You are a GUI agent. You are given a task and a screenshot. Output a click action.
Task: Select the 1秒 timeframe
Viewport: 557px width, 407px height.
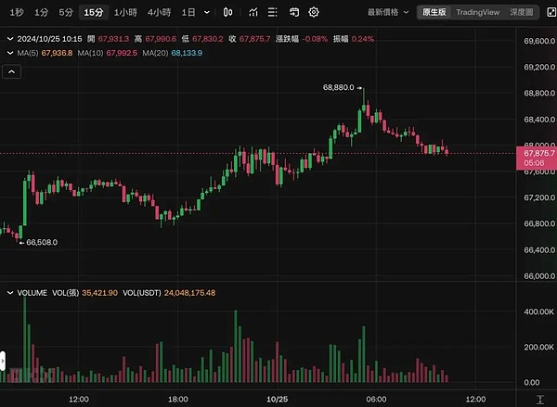17,12
